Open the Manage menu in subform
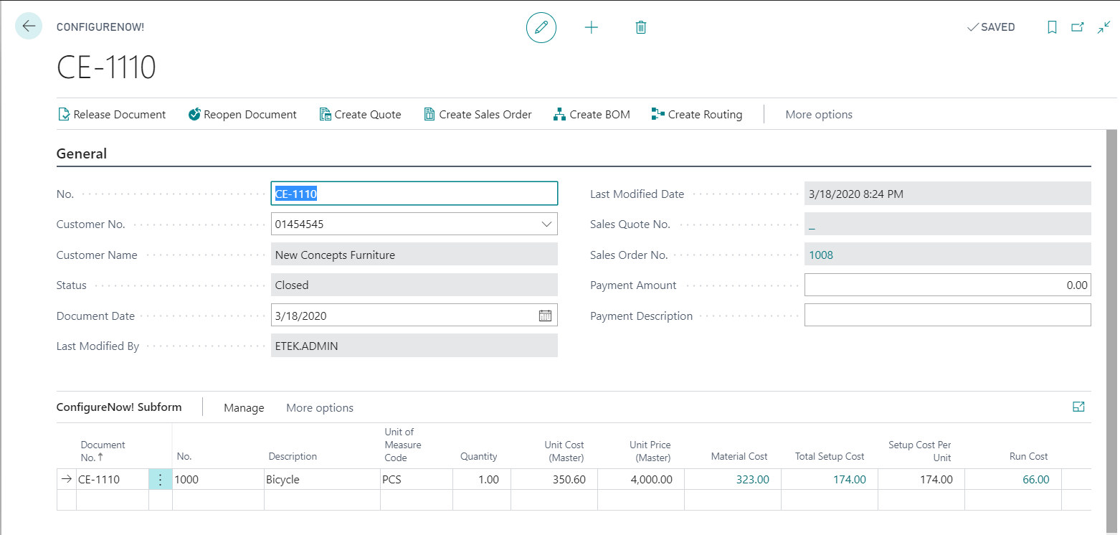 point(244,408)
